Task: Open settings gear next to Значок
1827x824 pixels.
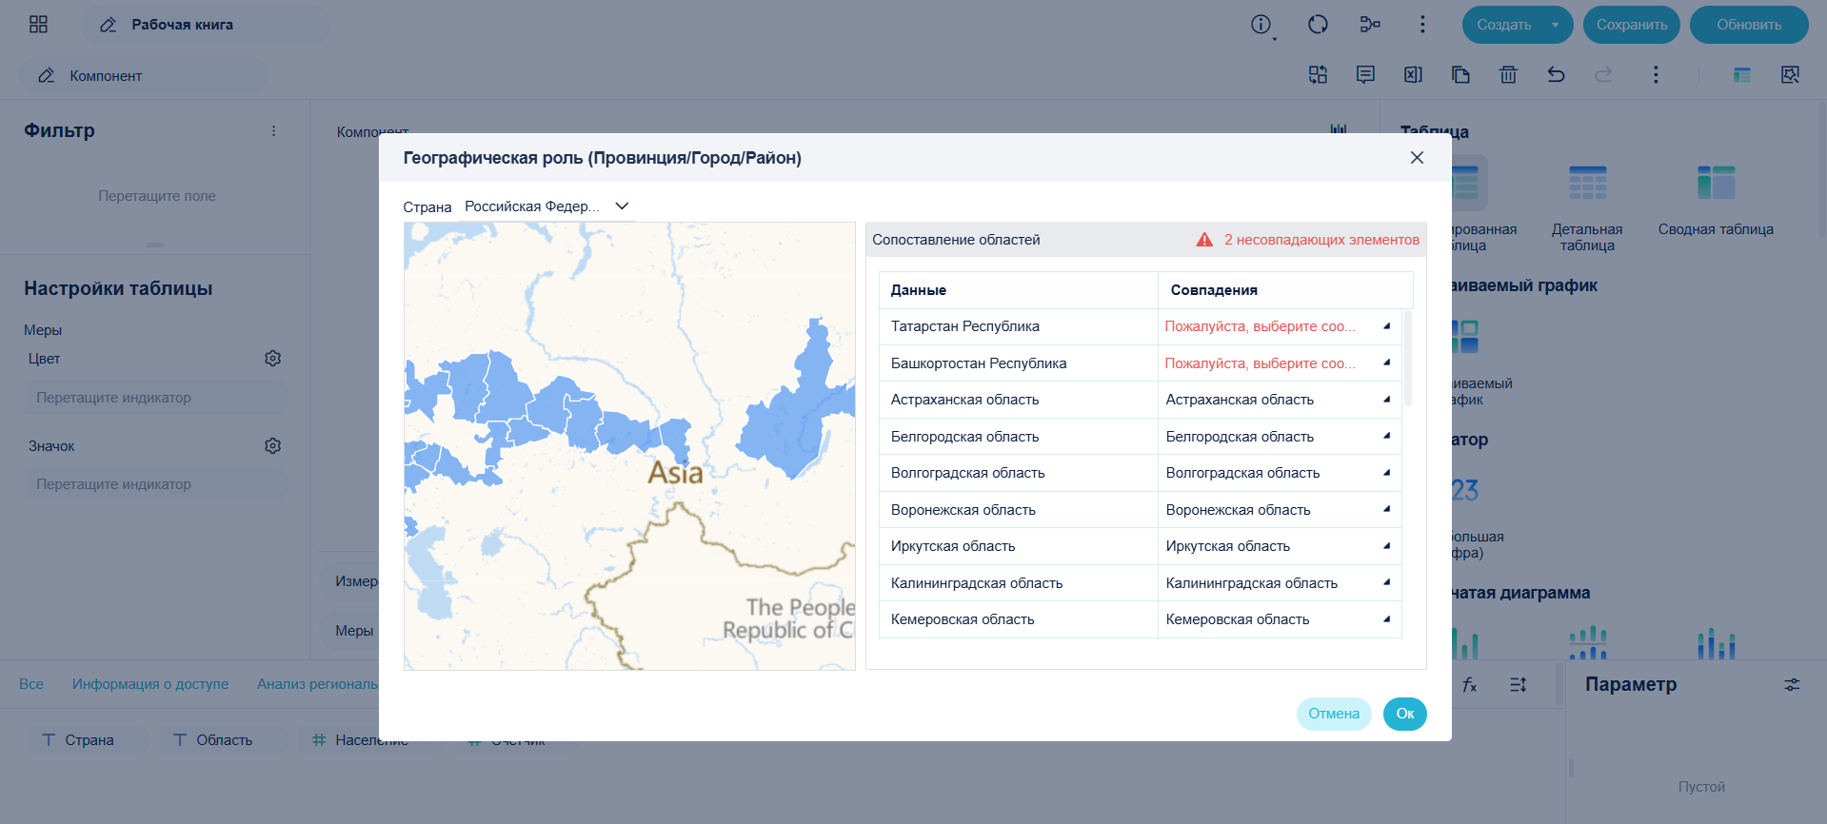Action: [272, 446]
